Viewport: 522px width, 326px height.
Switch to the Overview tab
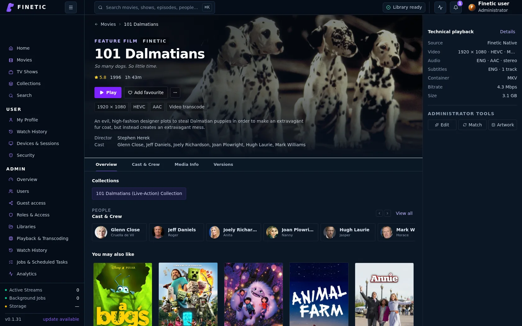click(106, 165)
